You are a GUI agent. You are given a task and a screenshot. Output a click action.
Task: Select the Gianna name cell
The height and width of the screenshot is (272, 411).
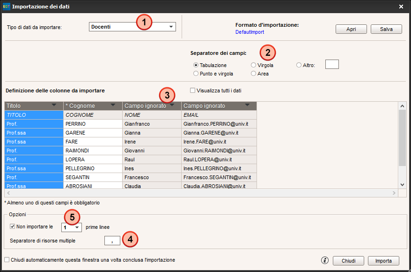152,133
